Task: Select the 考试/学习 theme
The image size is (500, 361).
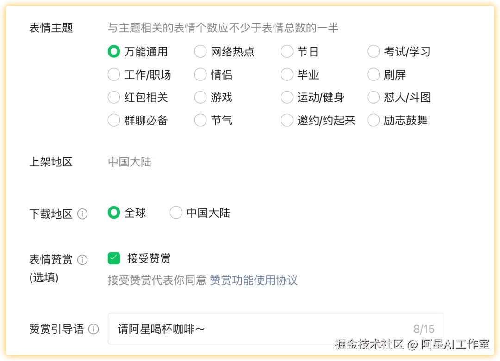Action: click(x=373, y=51)
